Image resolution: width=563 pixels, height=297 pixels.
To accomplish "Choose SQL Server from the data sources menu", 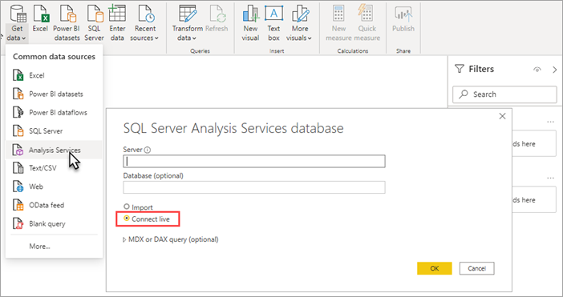I will tap(54, 131).
